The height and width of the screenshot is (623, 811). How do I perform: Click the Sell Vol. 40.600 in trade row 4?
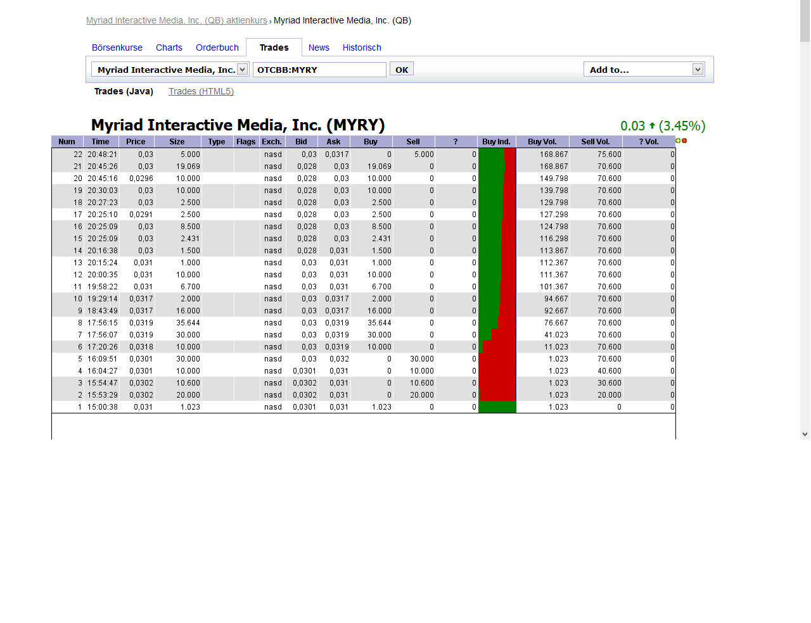pyautogui.click(x=610, y=371)
